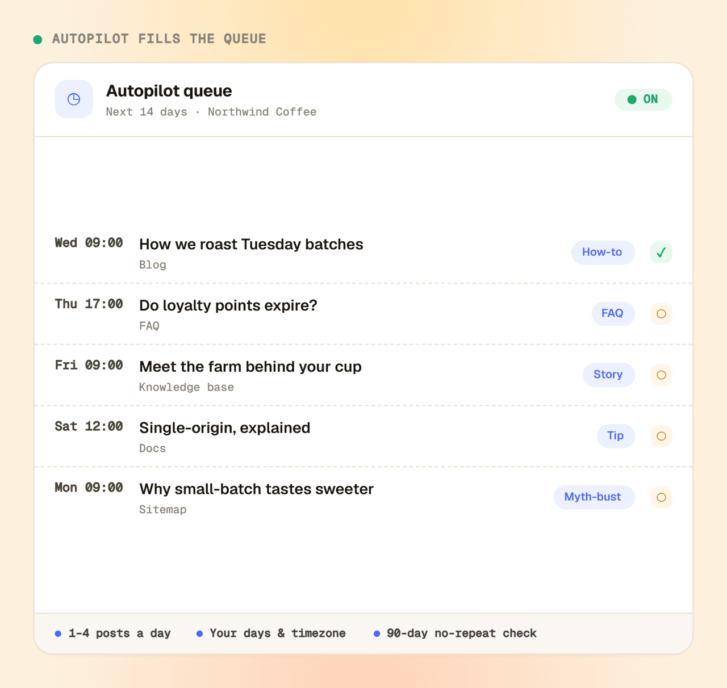727x688 pixels.
Task: Mark the loyalty points post as approved
Action: (661, 314)
